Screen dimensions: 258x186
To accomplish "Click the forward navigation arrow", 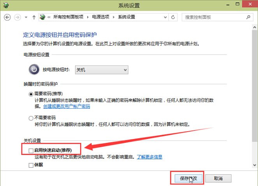I will [18, 17].
